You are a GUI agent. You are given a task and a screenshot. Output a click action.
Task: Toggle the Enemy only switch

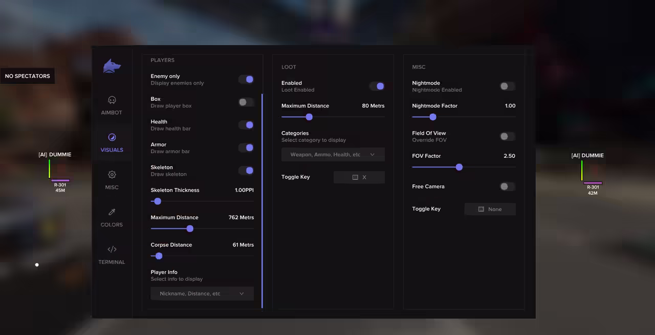click(x=246, y=79)
